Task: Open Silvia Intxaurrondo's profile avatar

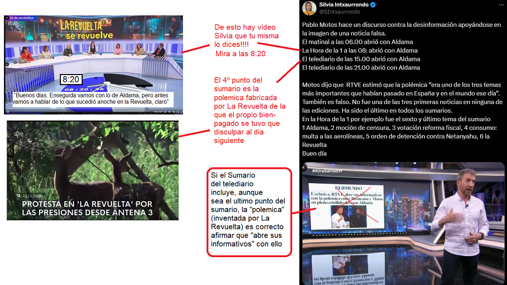Action: tap(309, 8)
